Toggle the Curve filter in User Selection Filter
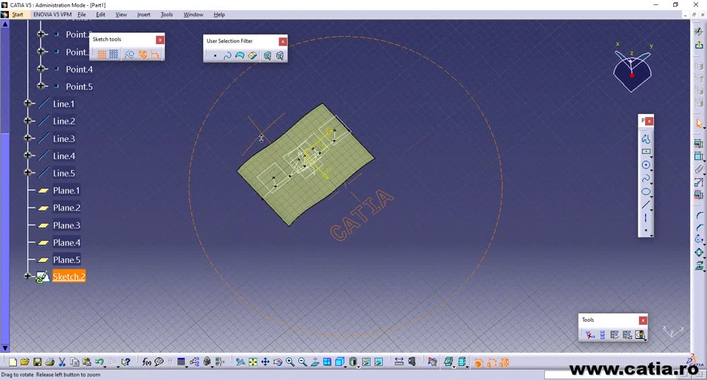707x380 pixels. (228, 56)
